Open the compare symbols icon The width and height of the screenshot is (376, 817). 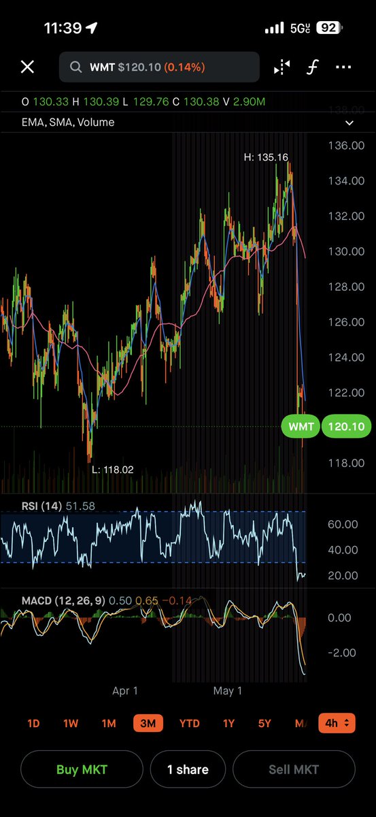[x=282, y=67]
